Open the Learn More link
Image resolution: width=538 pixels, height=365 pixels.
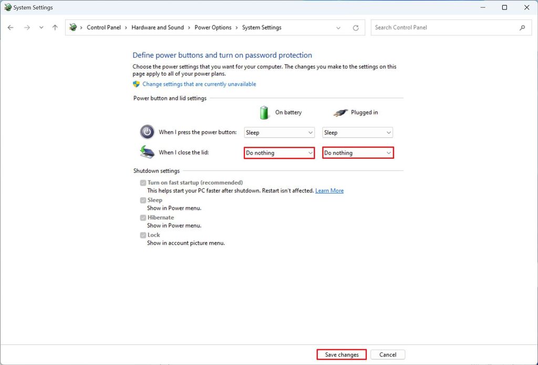329,190
